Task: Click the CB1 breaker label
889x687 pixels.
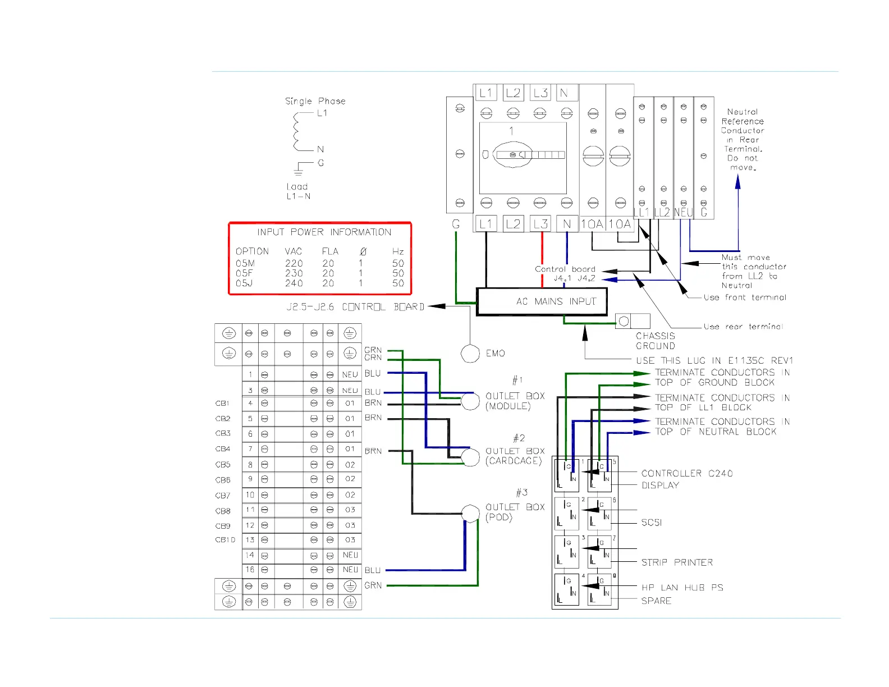Action: 223,403
